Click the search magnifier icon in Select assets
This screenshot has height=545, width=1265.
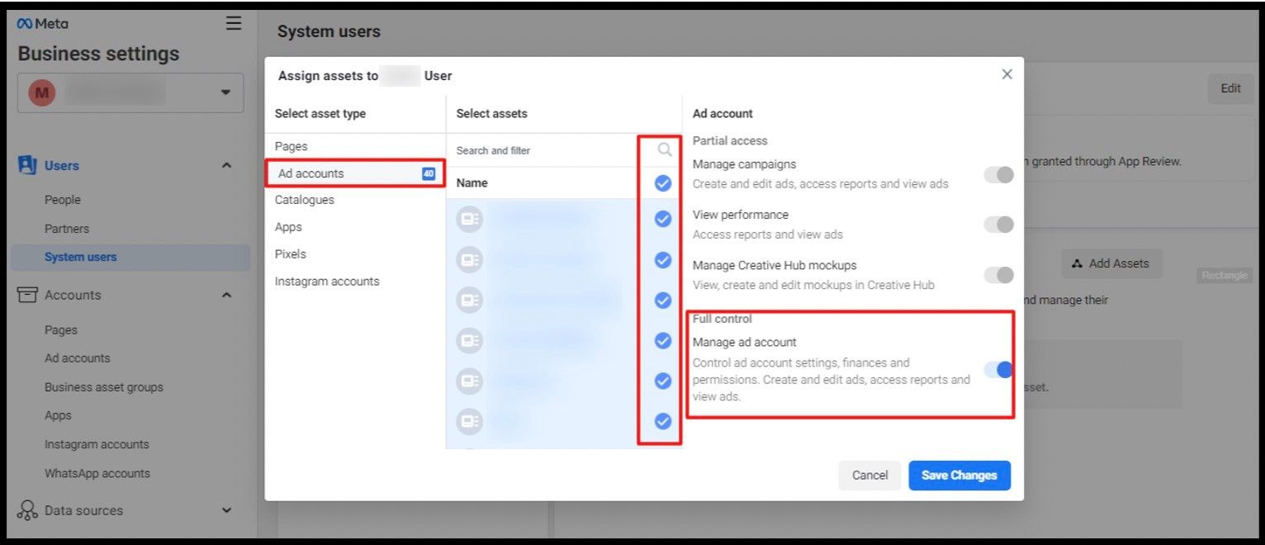tap(664, 150)
